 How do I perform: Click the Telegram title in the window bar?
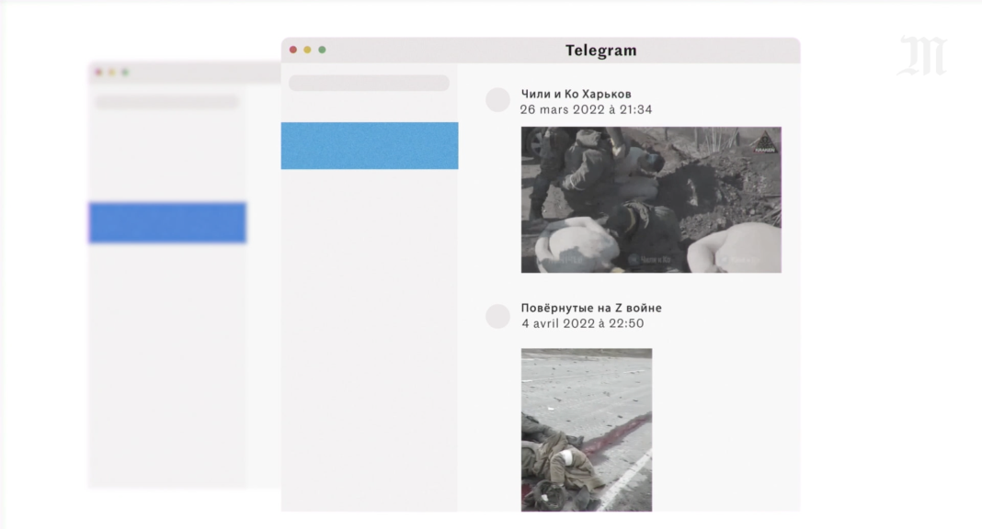point(600,51)
